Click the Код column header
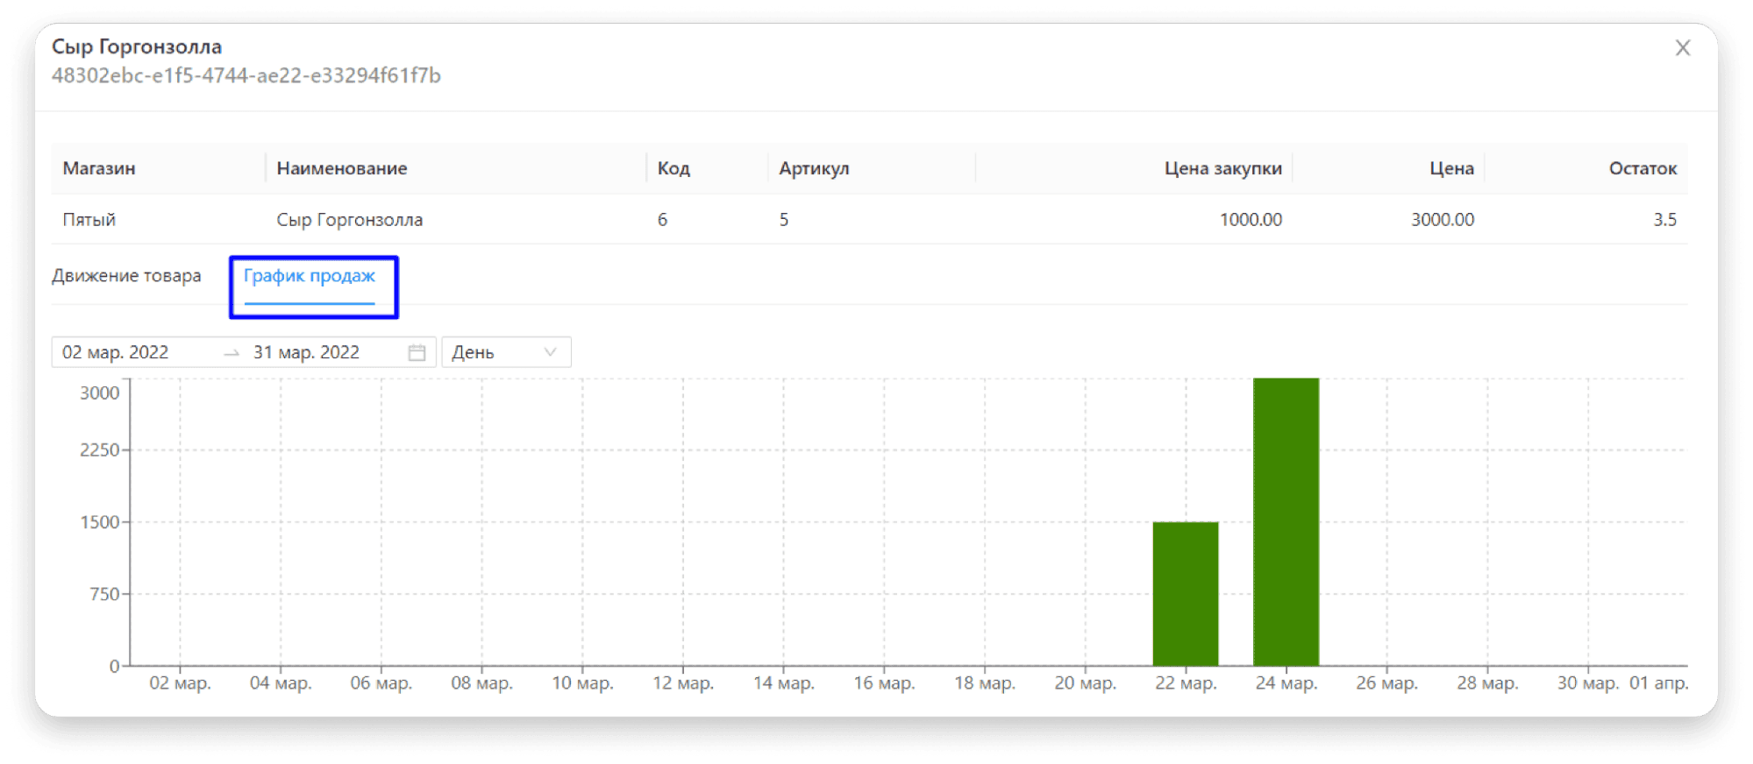This screenshot has width=1753, height=764. (x=673, y=168)
